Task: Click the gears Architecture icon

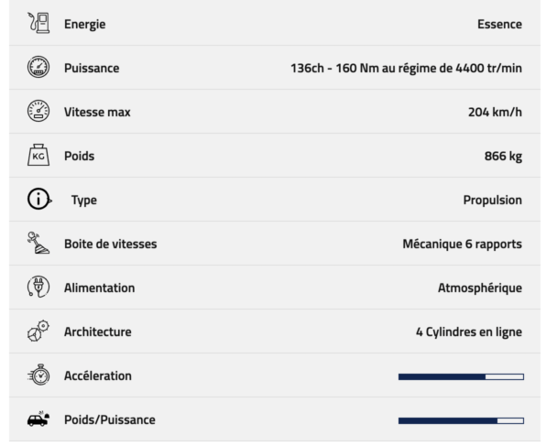Action: [38, 331]
